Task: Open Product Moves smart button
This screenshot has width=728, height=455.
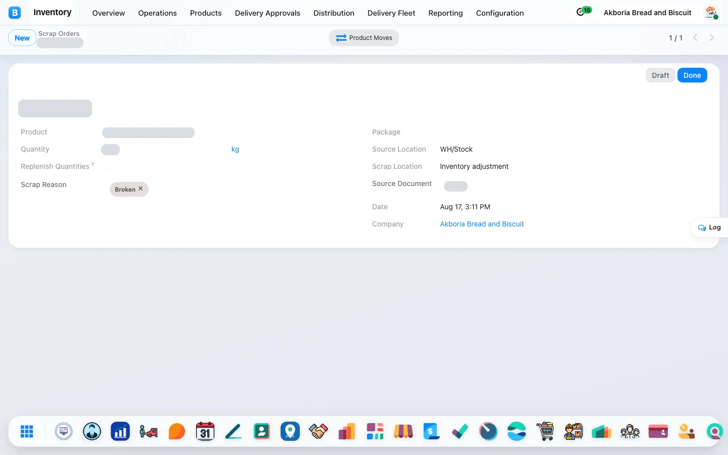Action: click(x=364, y=38)
